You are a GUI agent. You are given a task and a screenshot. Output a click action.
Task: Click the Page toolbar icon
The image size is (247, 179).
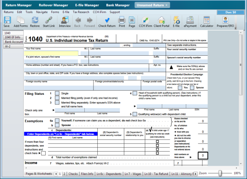132,22
